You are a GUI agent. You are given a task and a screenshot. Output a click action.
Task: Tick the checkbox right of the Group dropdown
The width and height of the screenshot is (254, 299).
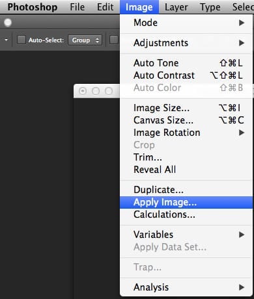coord(113,40)
